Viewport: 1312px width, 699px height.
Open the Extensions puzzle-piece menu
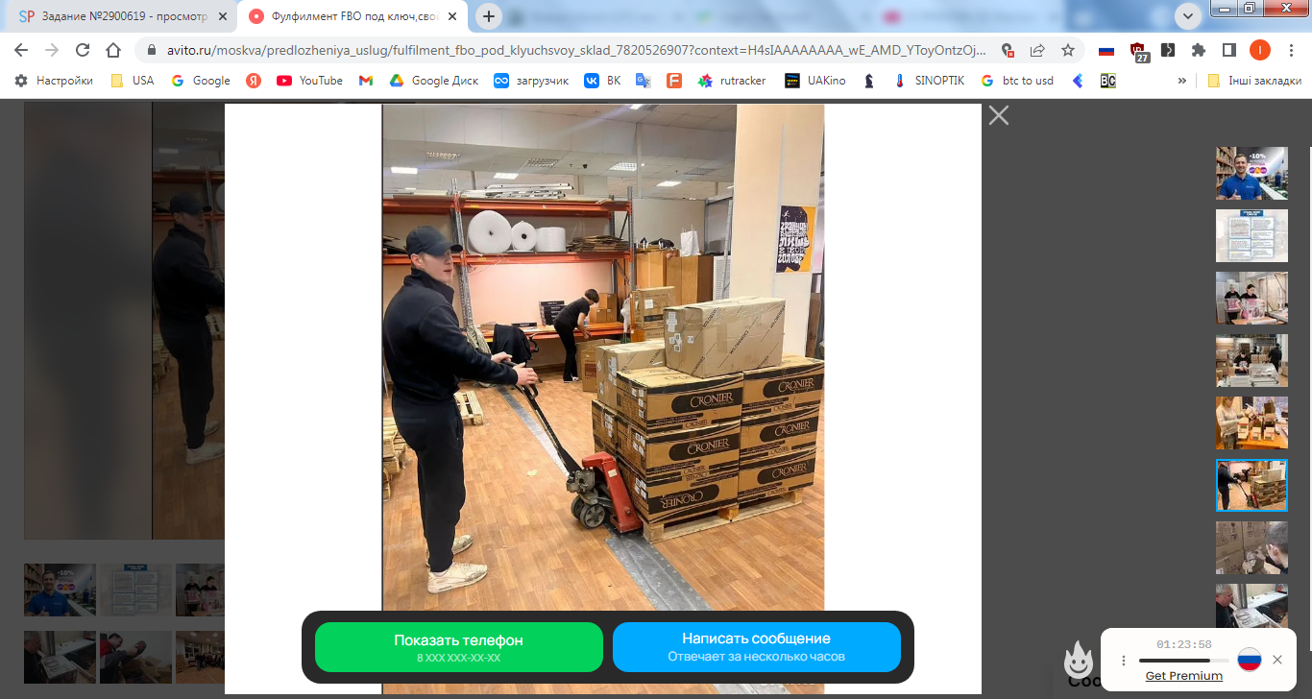click(1199, 50)
